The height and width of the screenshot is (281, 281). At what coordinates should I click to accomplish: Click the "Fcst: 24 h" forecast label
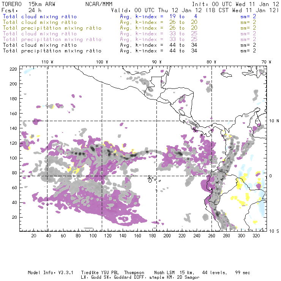pyautogui.click(x=21, y=10)
